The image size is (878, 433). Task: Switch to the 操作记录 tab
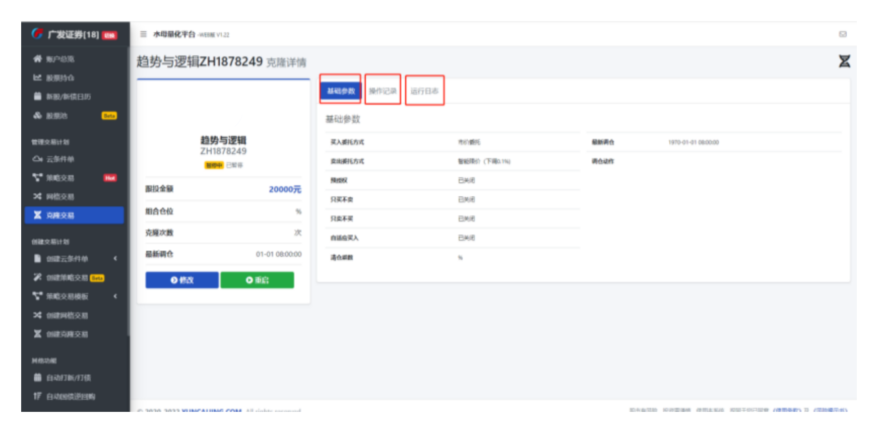(x=383, y=91)
